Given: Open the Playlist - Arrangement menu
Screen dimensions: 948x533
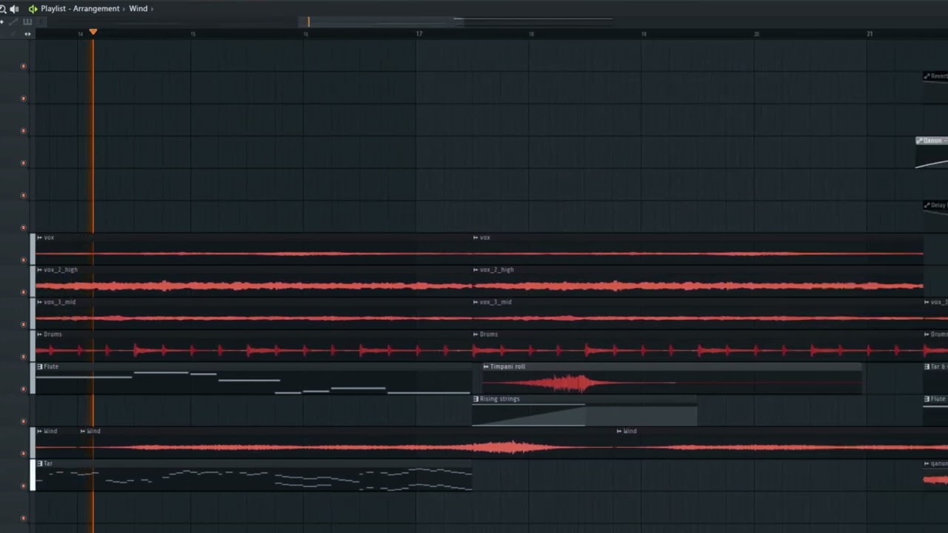Looking at the screenshot, I should pyautogui.click(x=80, y=9).
